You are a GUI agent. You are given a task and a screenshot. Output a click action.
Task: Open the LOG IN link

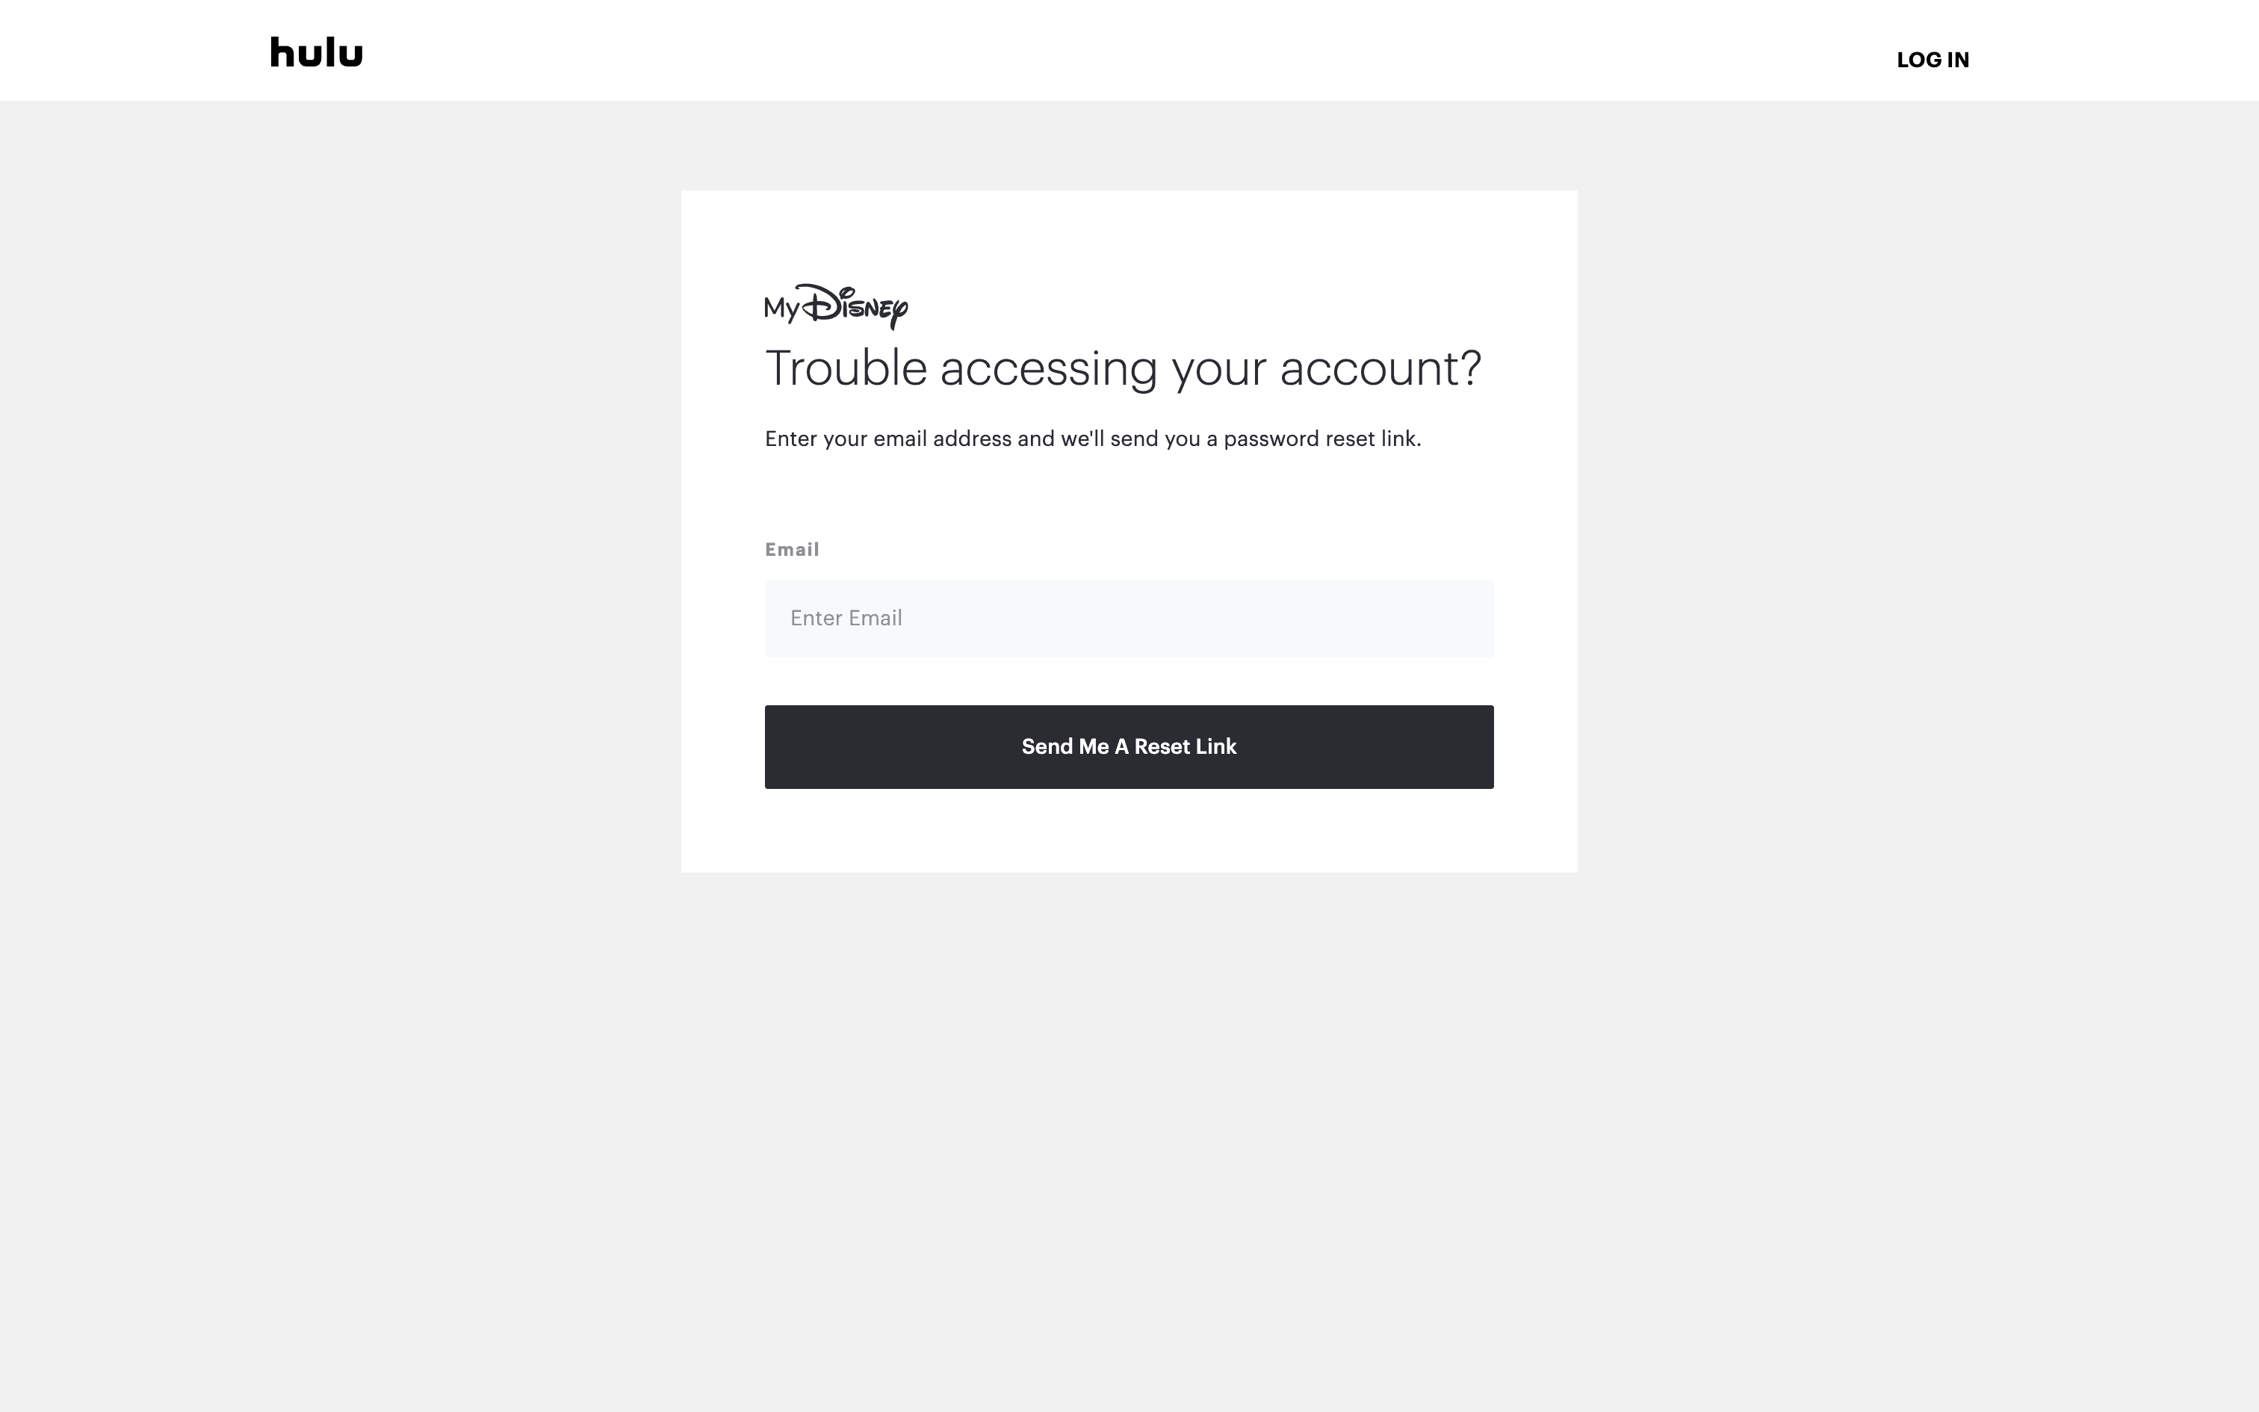1933,60
